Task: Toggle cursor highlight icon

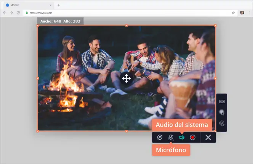Action: point(222,112)
